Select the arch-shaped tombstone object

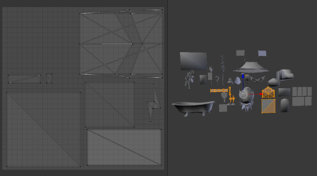(284, 105)
